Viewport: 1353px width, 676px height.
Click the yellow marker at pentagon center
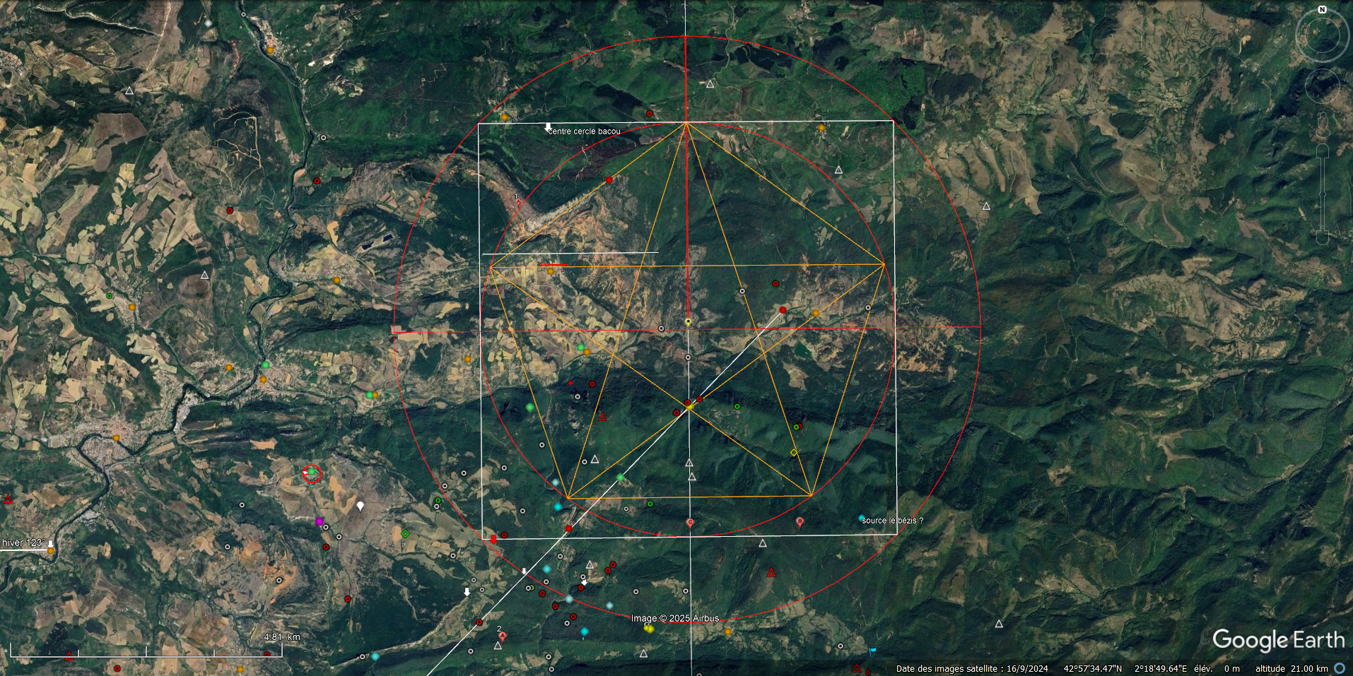click(x=688, y=322)
